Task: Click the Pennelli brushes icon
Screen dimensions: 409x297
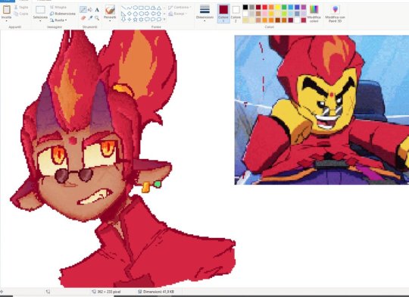Action: coord(110,10)
